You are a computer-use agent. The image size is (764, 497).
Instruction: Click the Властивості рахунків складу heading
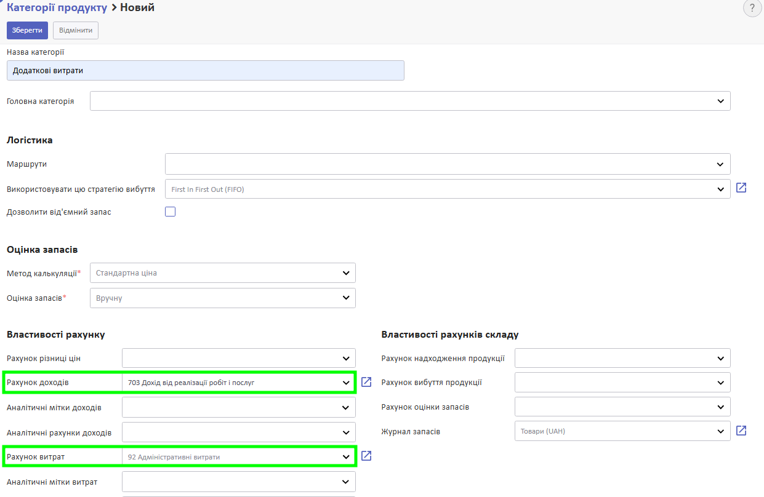450,335
